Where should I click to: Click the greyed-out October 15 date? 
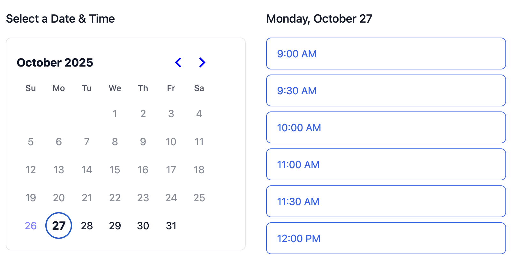coord(115,169)
